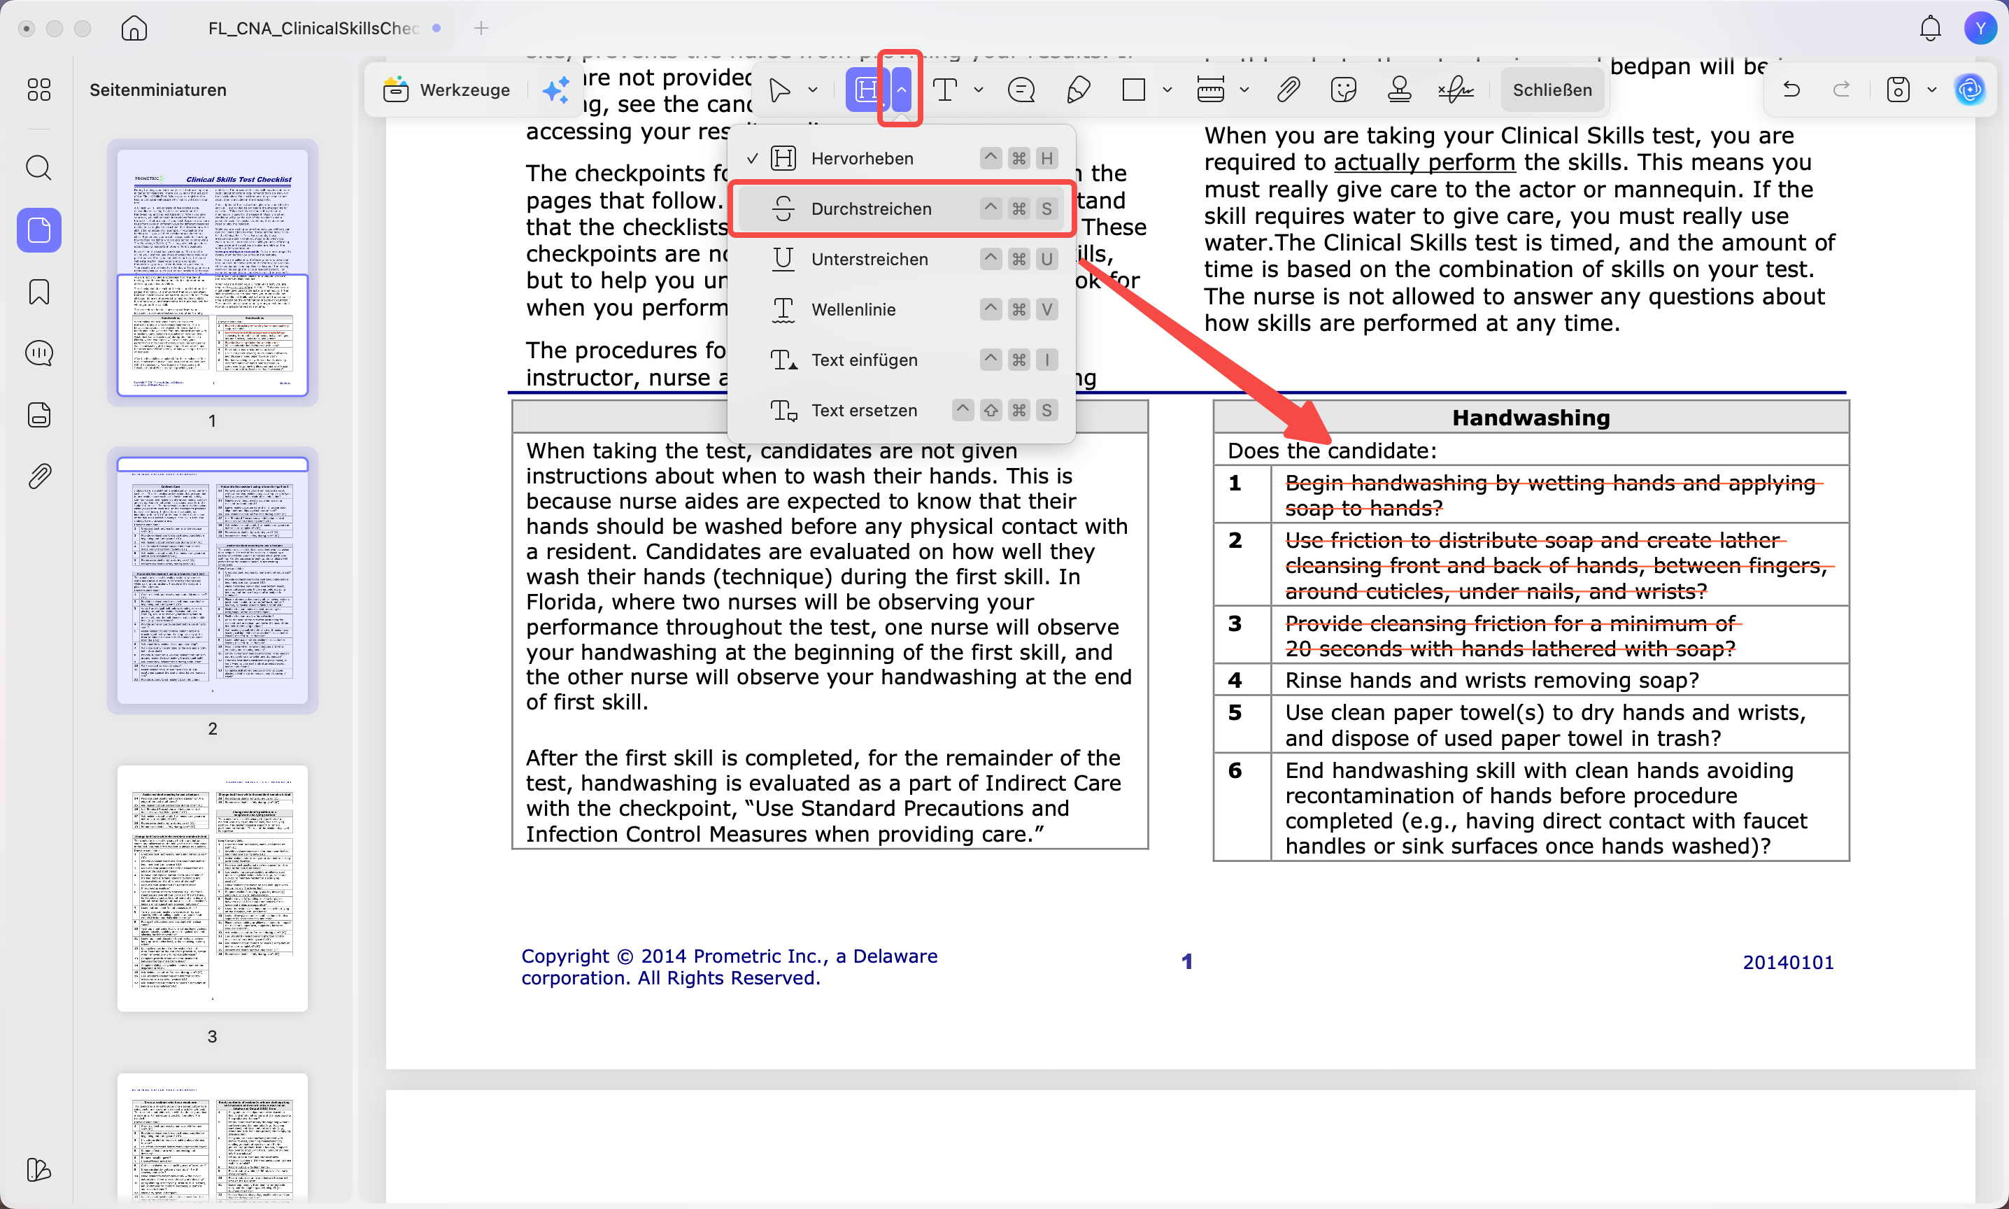Select the pencil drawing tool
The width and height of the screenshot is (2009, 1209).
1078,90
